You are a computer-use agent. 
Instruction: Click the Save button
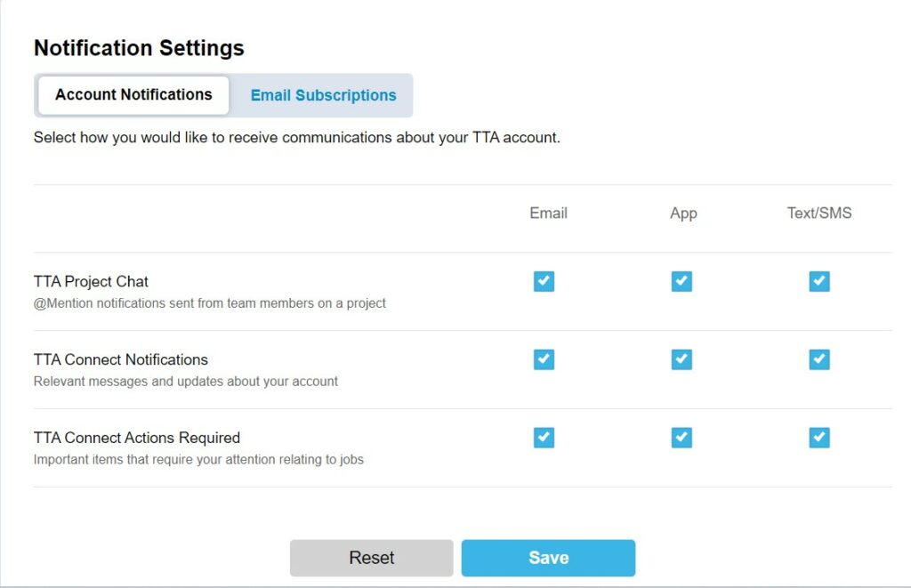[x=548, y=558]
